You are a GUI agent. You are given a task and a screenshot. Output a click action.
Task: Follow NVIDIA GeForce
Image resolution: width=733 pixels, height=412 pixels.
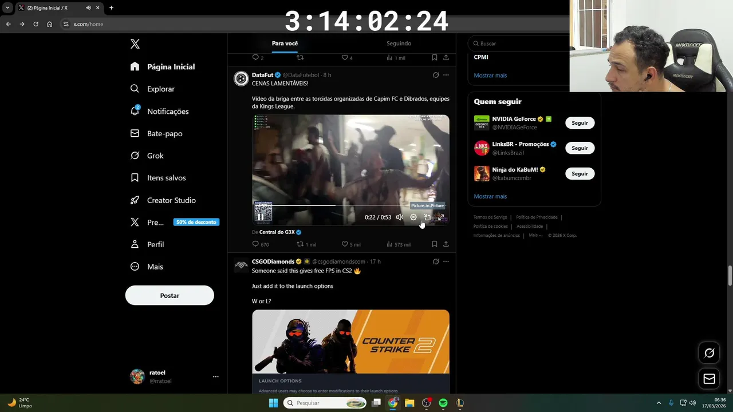[580, 123]
